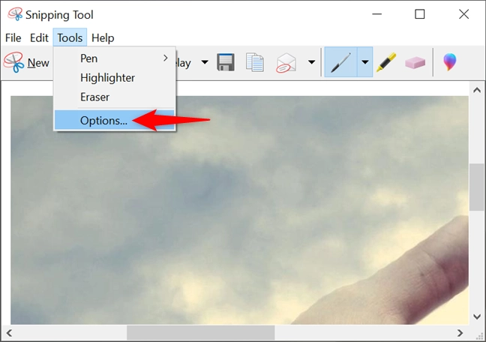Close the Snipping Tool window
This screenshot has height=342, width=486.
pyautogui.click(x=463, y=14)
